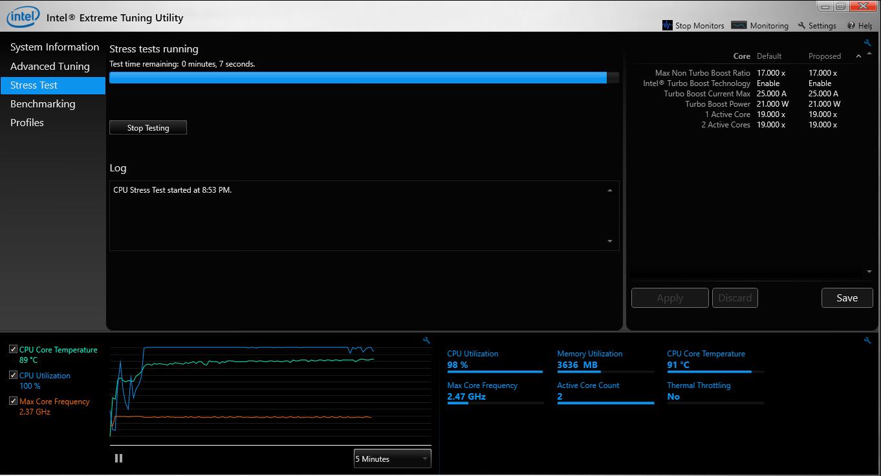Go to the Advanced Tuning section
This screenshot has height=476, width=881.
(x=50, y=66)
